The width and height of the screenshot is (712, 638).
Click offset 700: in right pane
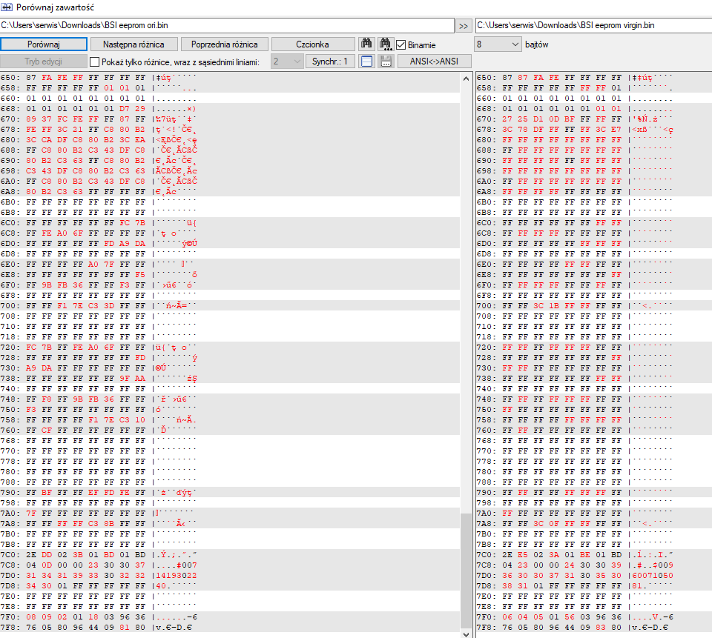coord(487,306)
